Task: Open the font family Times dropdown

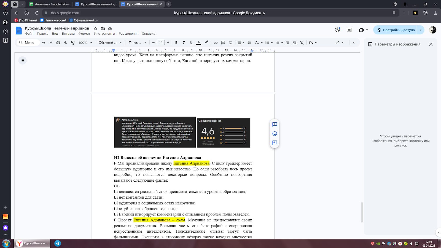Action: coord(137,43)
